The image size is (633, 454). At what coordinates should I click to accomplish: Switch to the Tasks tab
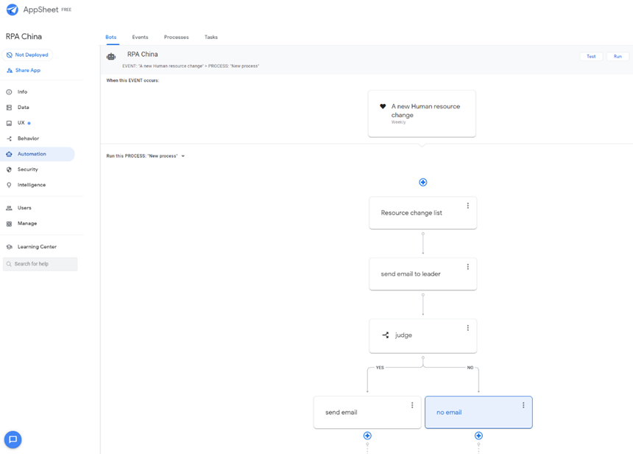tap(211, 37)
